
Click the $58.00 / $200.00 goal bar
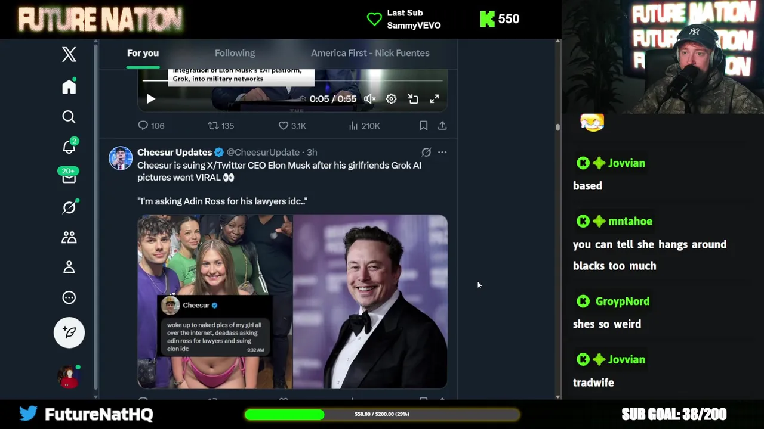coord(382,414)
